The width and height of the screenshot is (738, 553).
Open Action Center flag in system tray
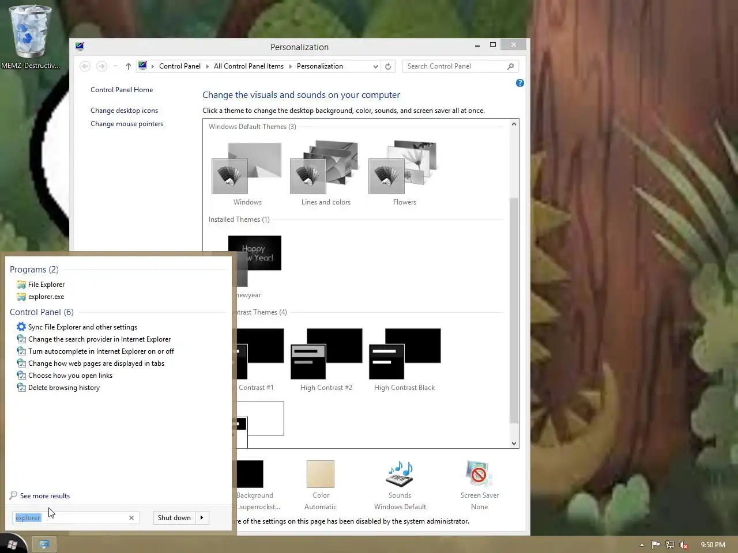tap(656, 545)
